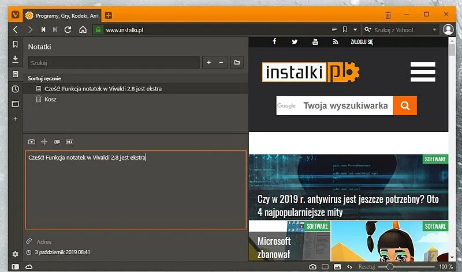This screenshot has width=462, height=272.
Task: Open article about antywirus w 2019
Action: point(348,187)
